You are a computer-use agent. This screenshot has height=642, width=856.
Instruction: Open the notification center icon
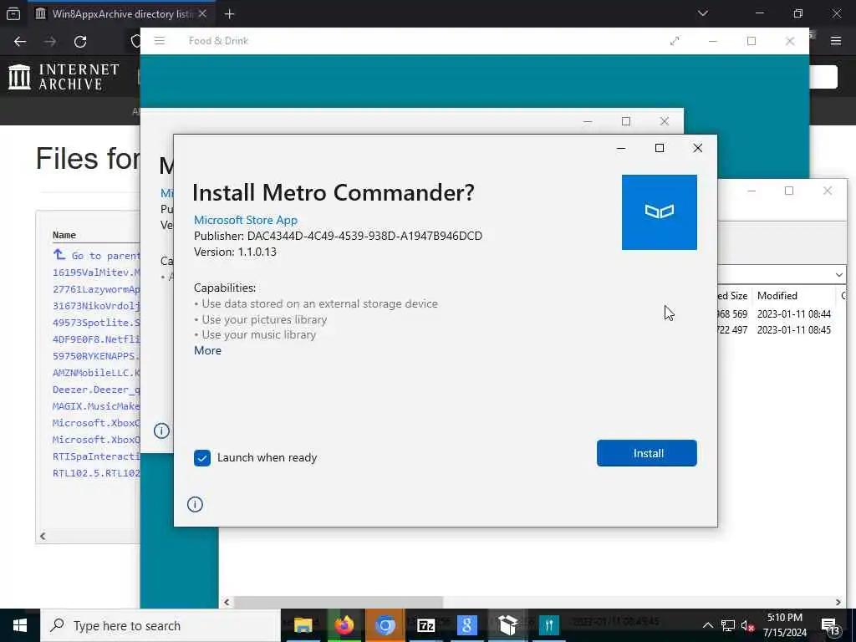pyautogui.click(x=831, y=625)
